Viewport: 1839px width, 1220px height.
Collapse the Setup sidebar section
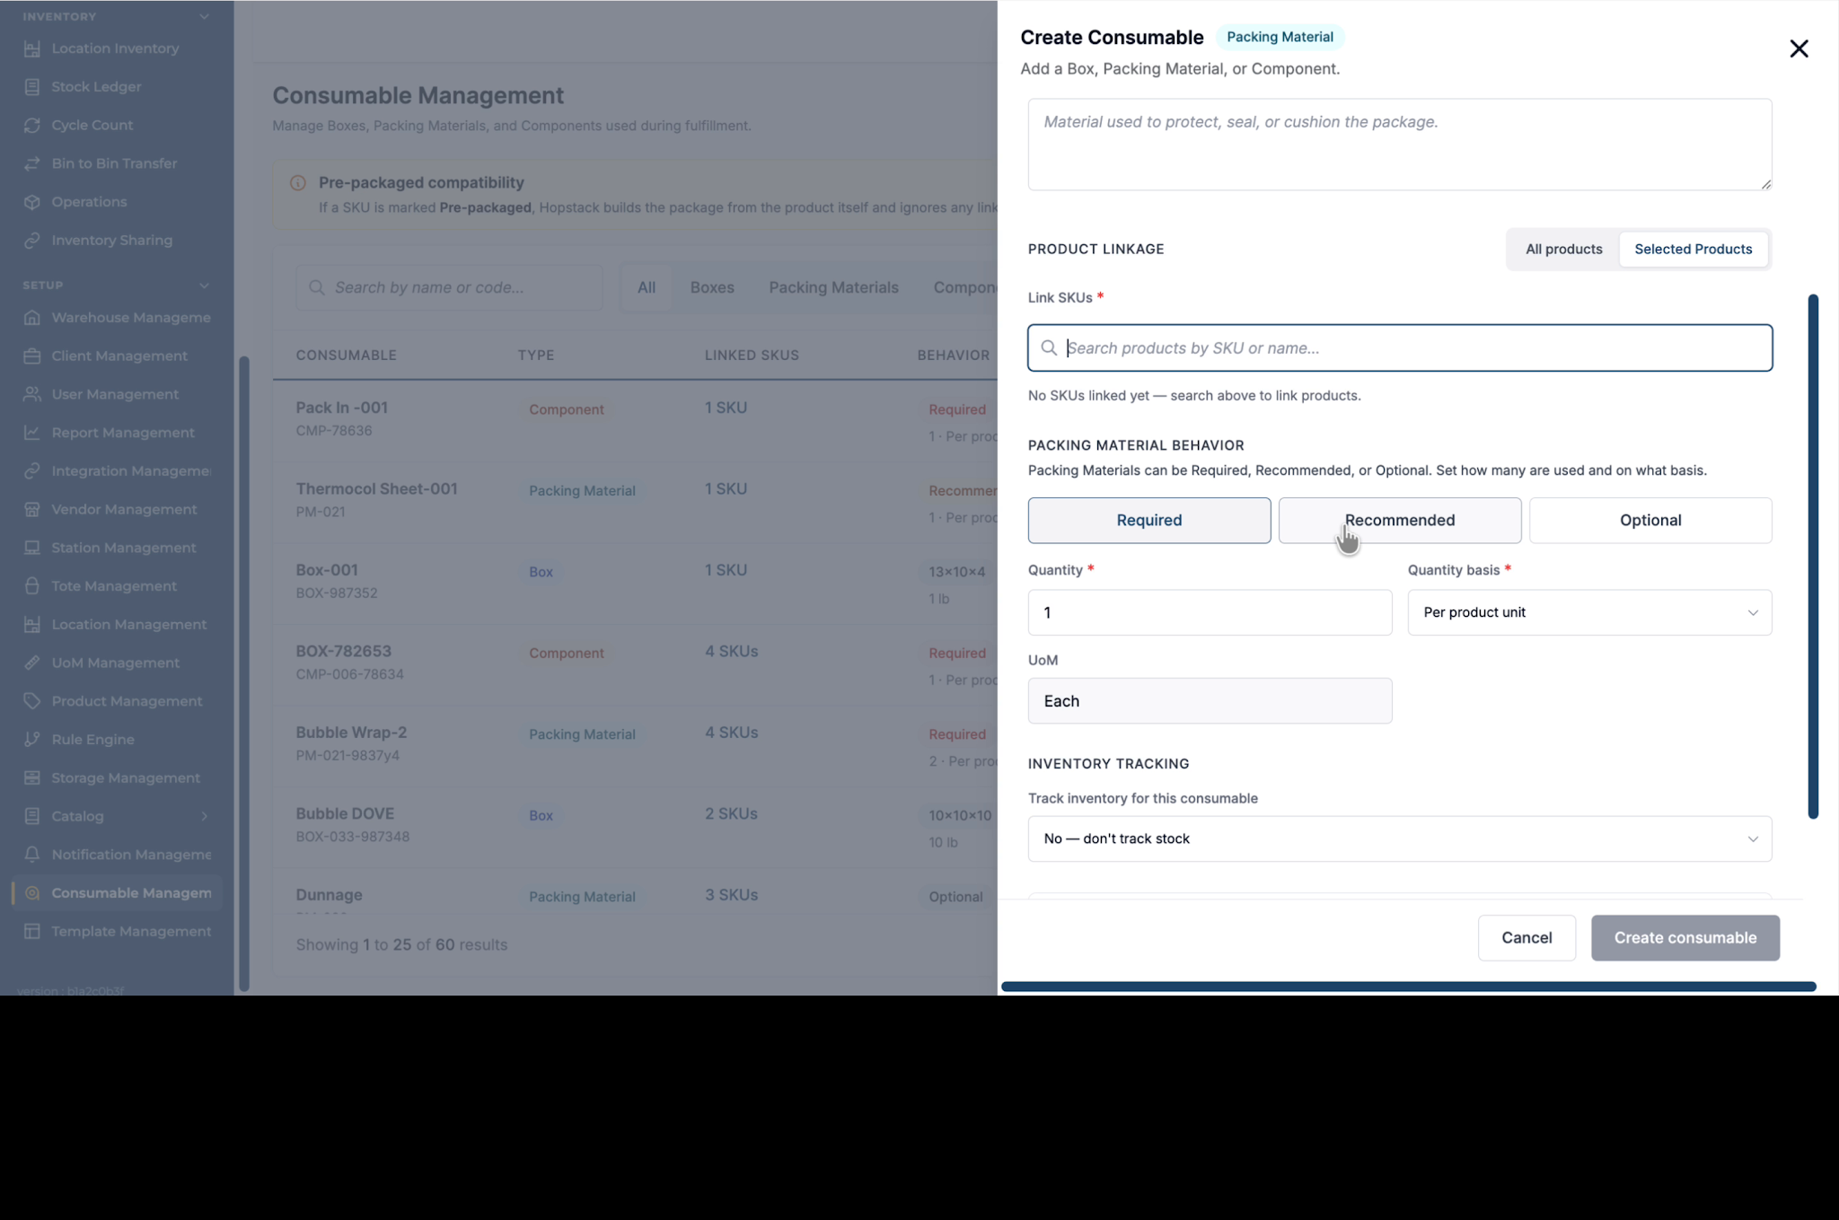point(205,285)
